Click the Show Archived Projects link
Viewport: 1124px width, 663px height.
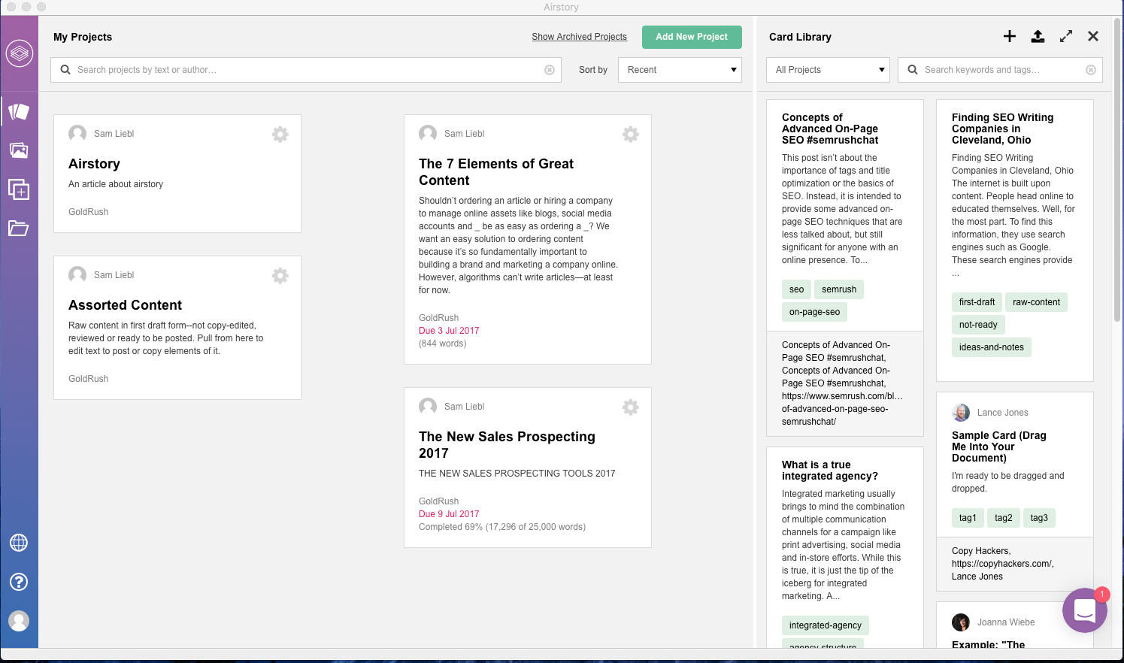pos(579,36)
